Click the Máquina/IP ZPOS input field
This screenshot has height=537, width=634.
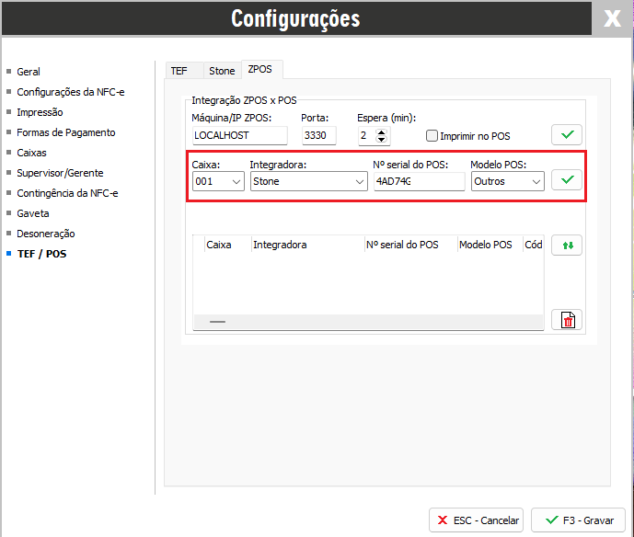tap(239, 136)
